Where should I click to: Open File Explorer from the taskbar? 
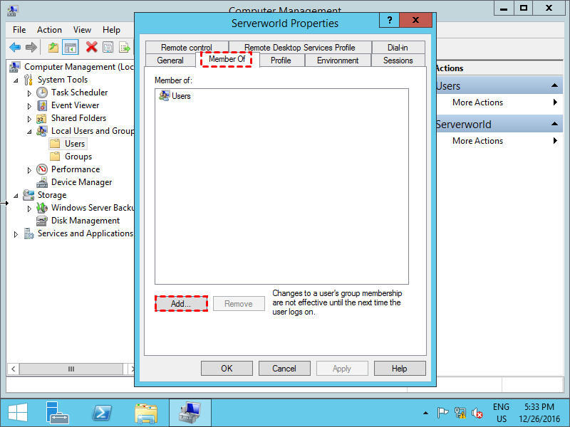146,413
